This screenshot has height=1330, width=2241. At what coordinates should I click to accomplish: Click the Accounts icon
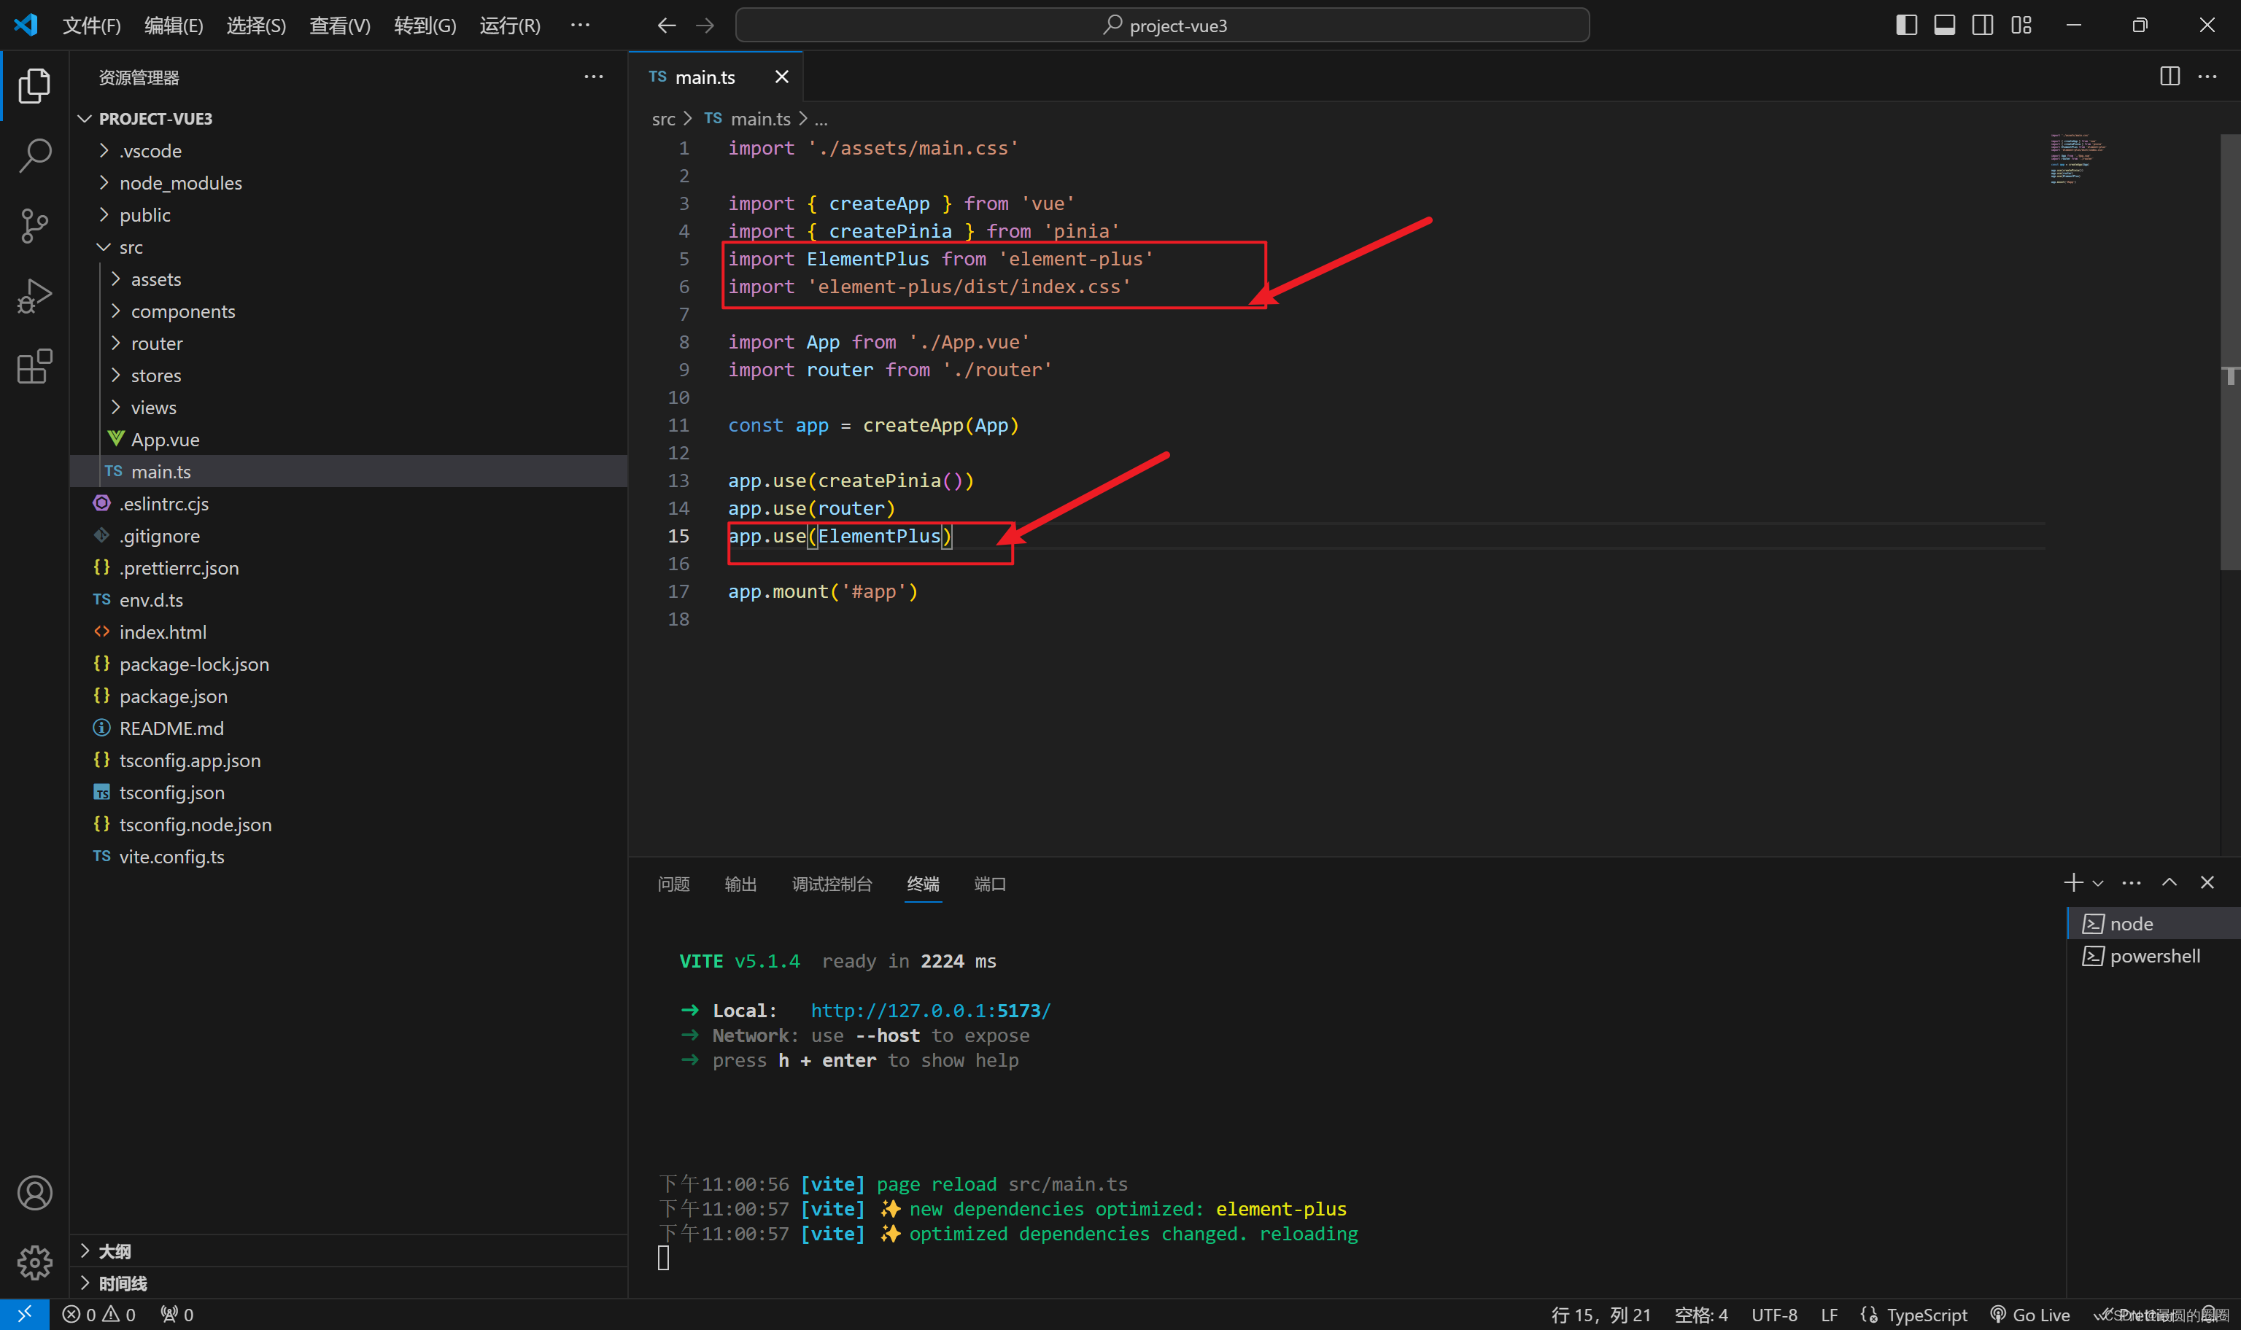34,1193
